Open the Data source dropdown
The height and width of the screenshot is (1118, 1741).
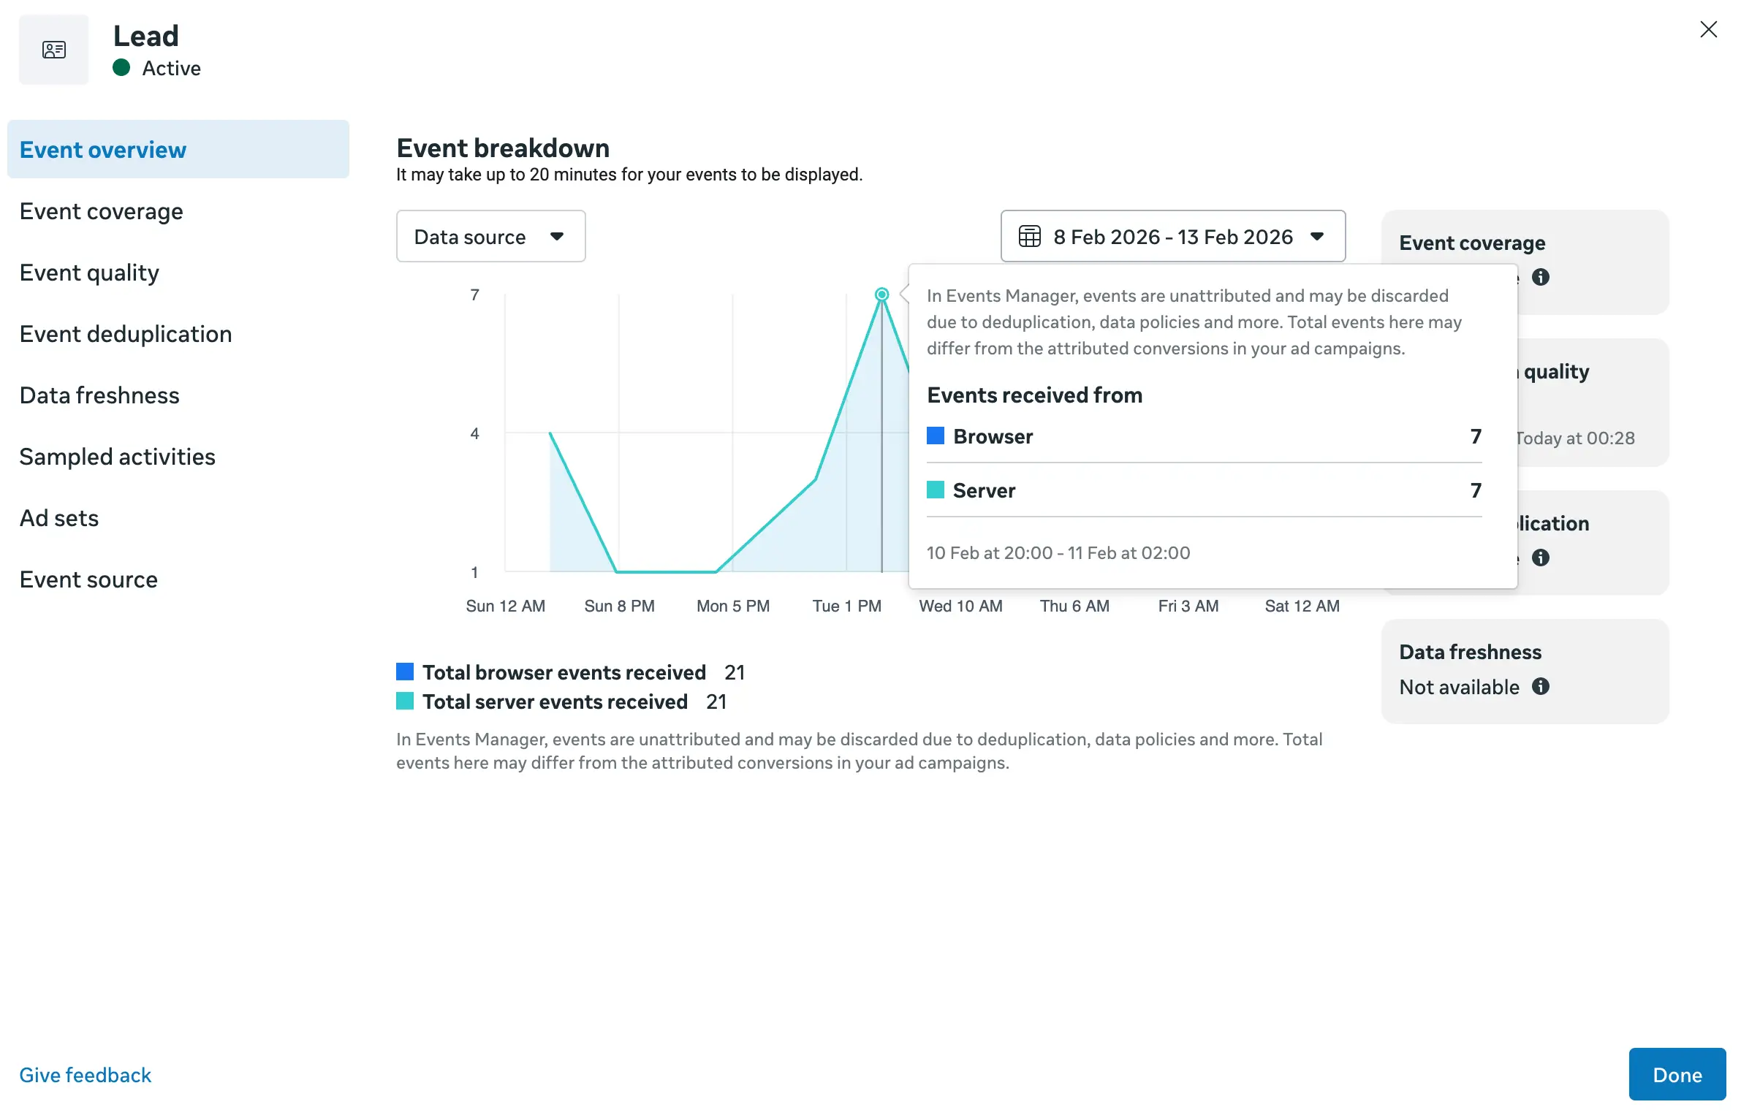tap(490, 236)
